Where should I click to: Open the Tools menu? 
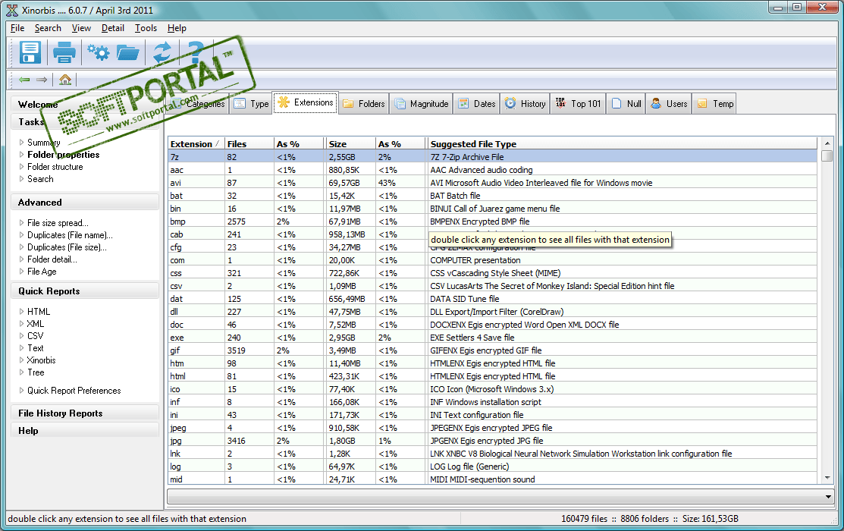coord(146,28)
